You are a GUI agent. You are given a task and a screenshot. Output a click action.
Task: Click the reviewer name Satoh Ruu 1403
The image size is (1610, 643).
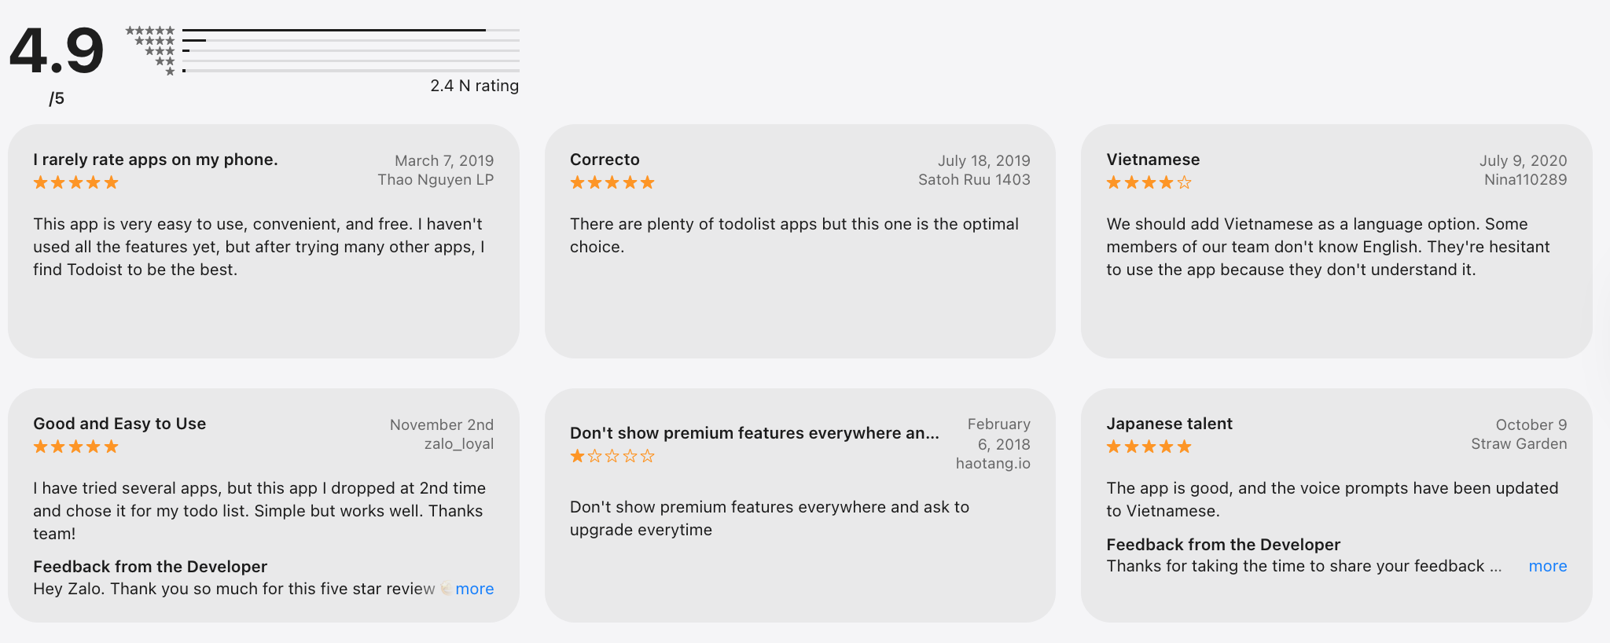pos(974,179)
